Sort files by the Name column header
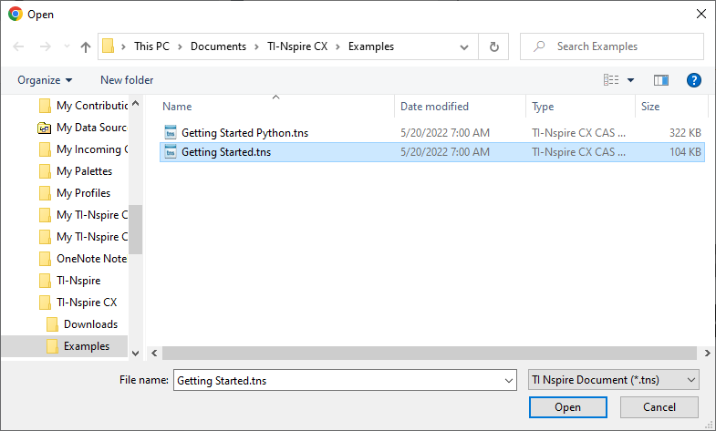716x431 pixels. (x=178, y=107)
